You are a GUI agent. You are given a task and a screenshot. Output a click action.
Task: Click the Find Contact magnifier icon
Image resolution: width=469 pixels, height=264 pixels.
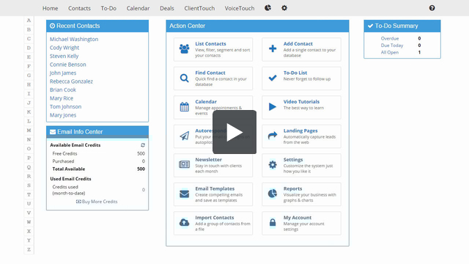point(184,78)
